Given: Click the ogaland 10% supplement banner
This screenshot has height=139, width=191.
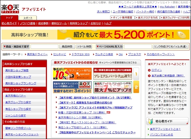Looking at the screenshot, I should click(x=72, y=74).
